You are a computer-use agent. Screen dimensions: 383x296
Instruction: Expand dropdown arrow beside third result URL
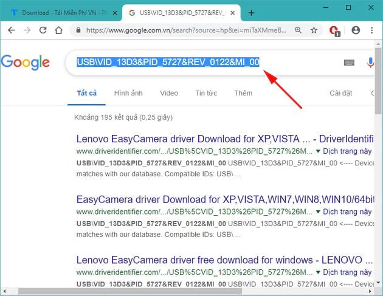(318, 272)
